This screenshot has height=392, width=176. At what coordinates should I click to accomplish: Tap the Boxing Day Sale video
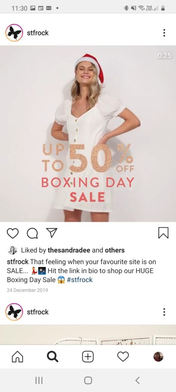88,134
